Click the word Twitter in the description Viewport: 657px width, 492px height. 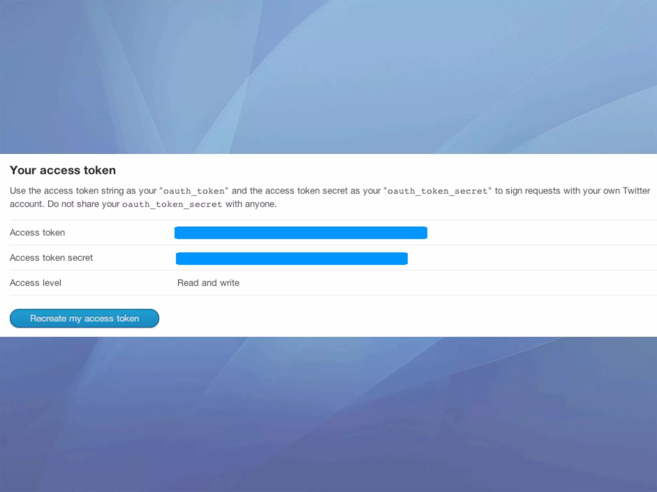(636, 191)
